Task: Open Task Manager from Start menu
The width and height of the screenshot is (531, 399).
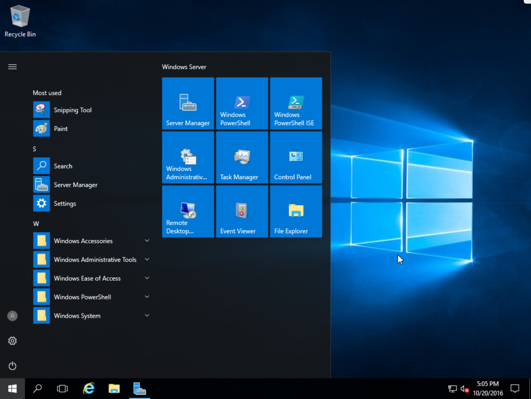Action: [x=242, y=161]
